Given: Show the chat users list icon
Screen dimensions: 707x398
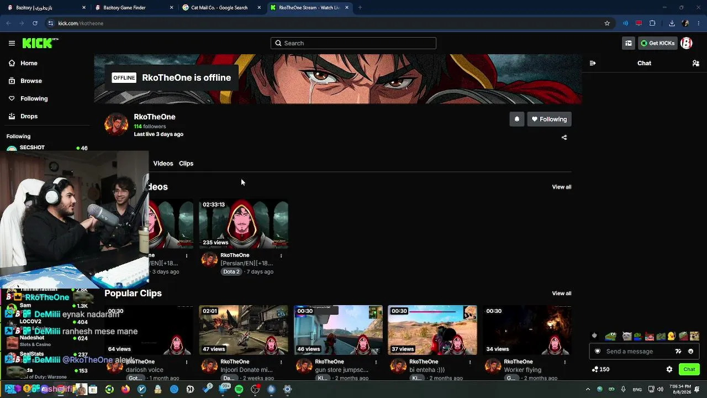Looking at the screenshot, I should coord(696,63).
